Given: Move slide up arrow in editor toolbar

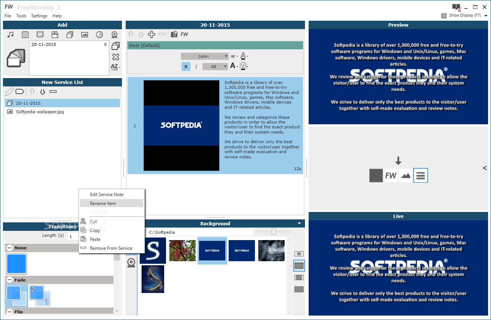Looking at the screenshot, I should pos(130,34).
